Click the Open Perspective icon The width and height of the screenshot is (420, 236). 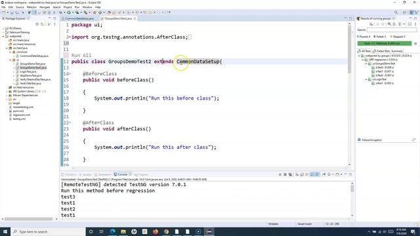coord(404,12)
